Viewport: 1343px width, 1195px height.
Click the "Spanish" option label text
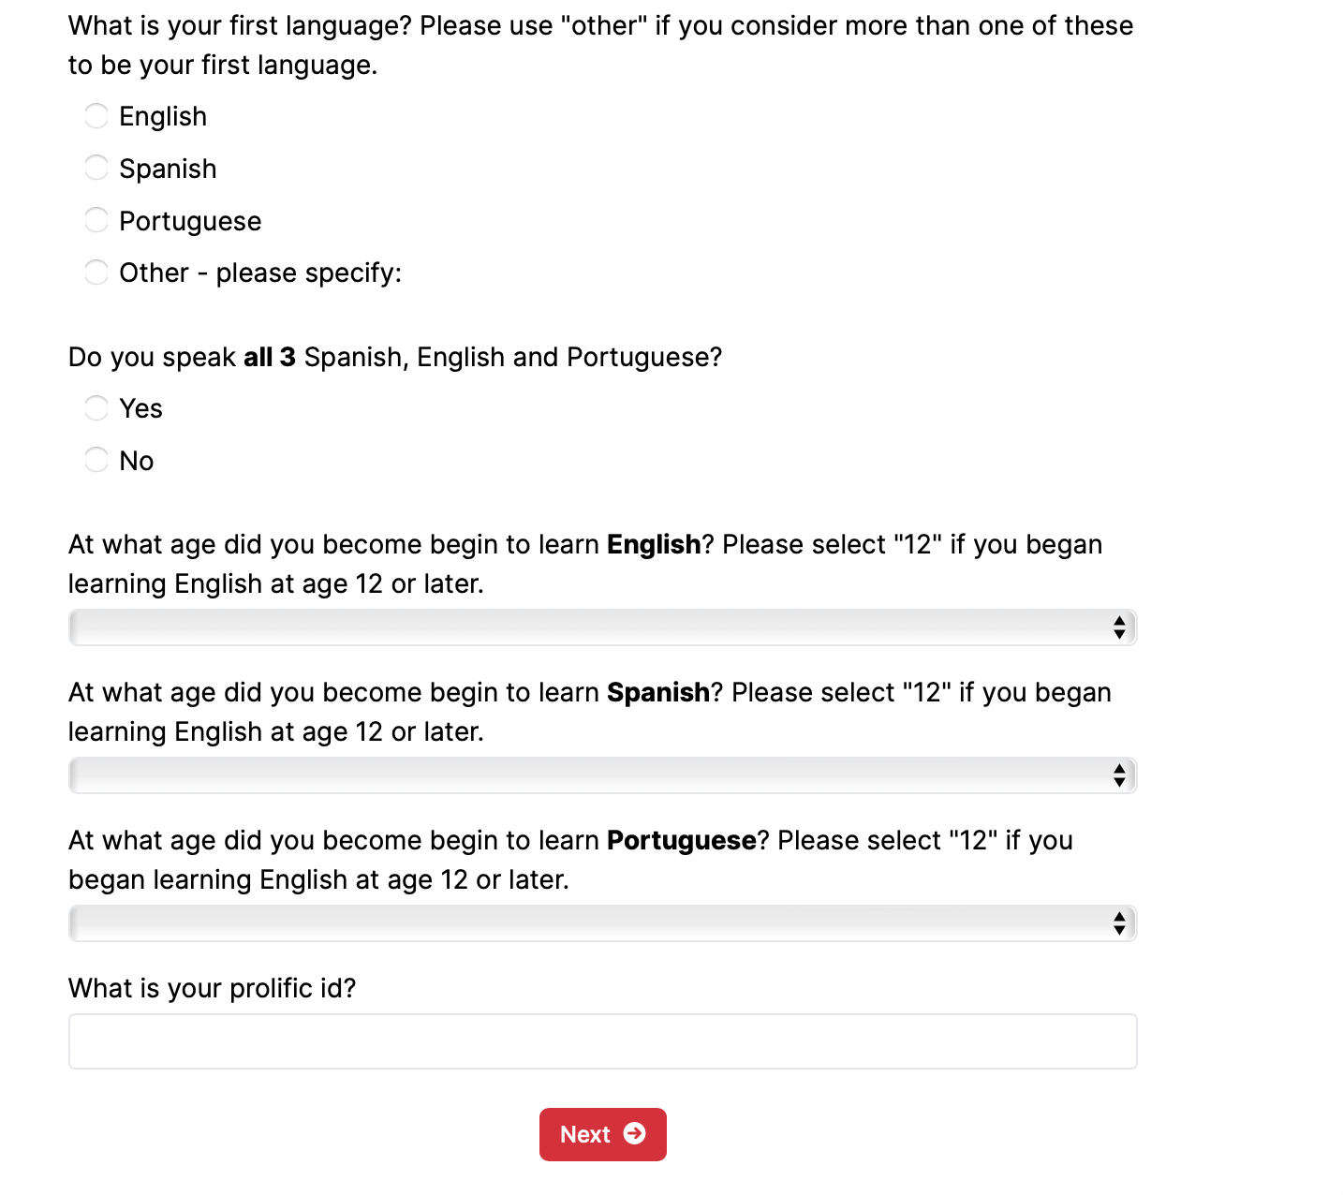[x=168, y=169]
